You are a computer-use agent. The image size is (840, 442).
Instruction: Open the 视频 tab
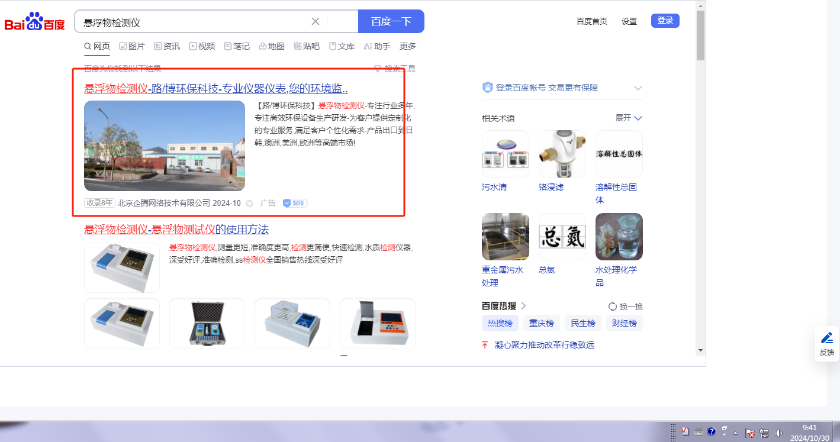pos(202,46)
